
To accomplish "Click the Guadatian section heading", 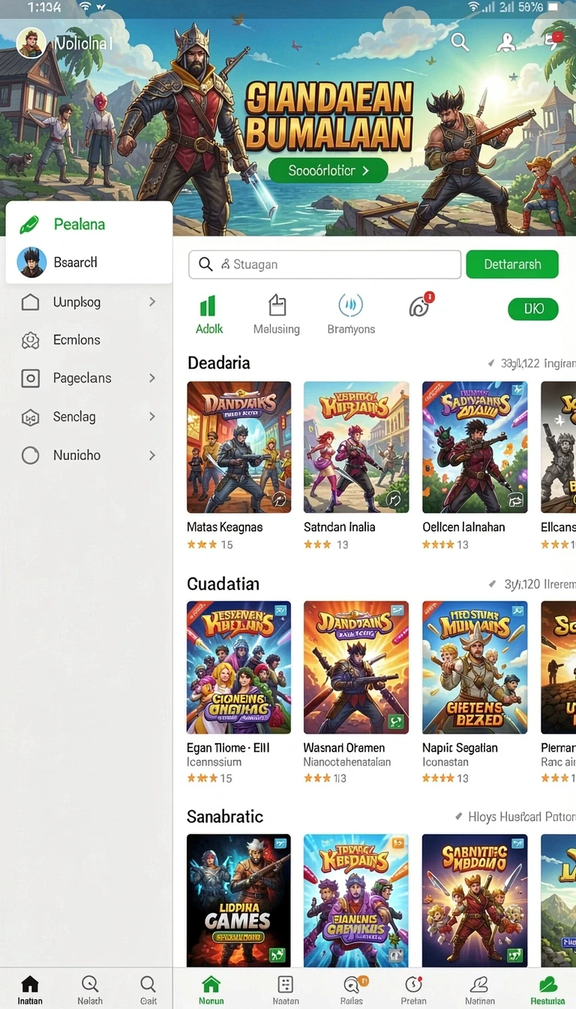I will point(223,584).
